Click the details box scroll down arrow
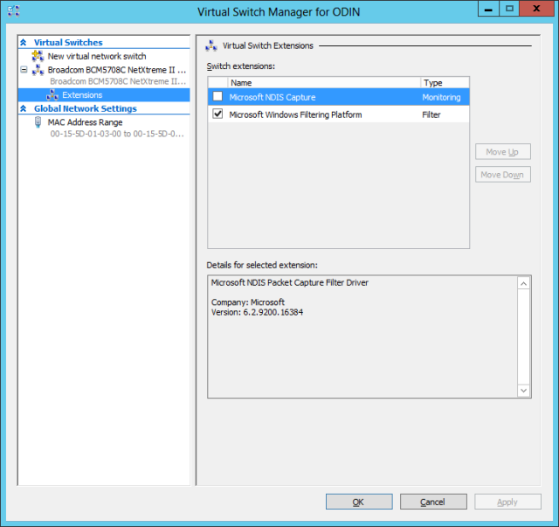The height and width of the screenshot is (527, 559). coord(523,391)
